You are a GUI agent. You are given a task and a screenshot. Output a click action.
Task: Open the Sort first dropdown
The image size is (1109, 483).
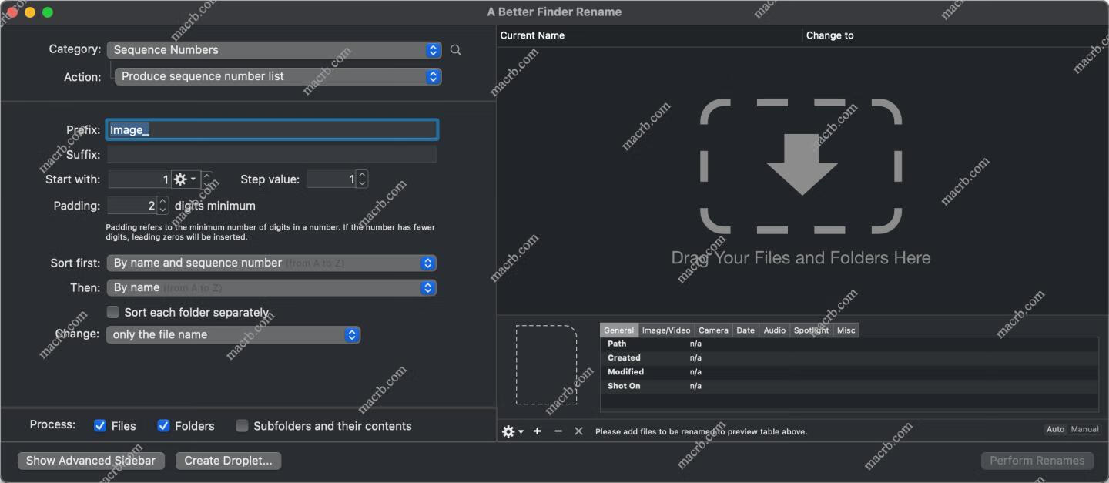point(271,263)
